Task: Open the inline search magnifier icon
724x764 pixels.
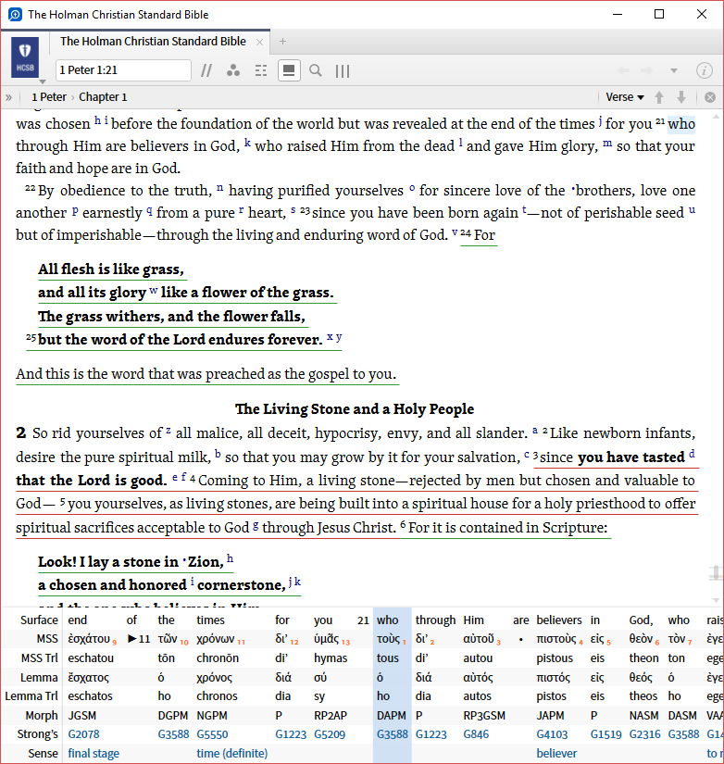Action: coord(316,70)
